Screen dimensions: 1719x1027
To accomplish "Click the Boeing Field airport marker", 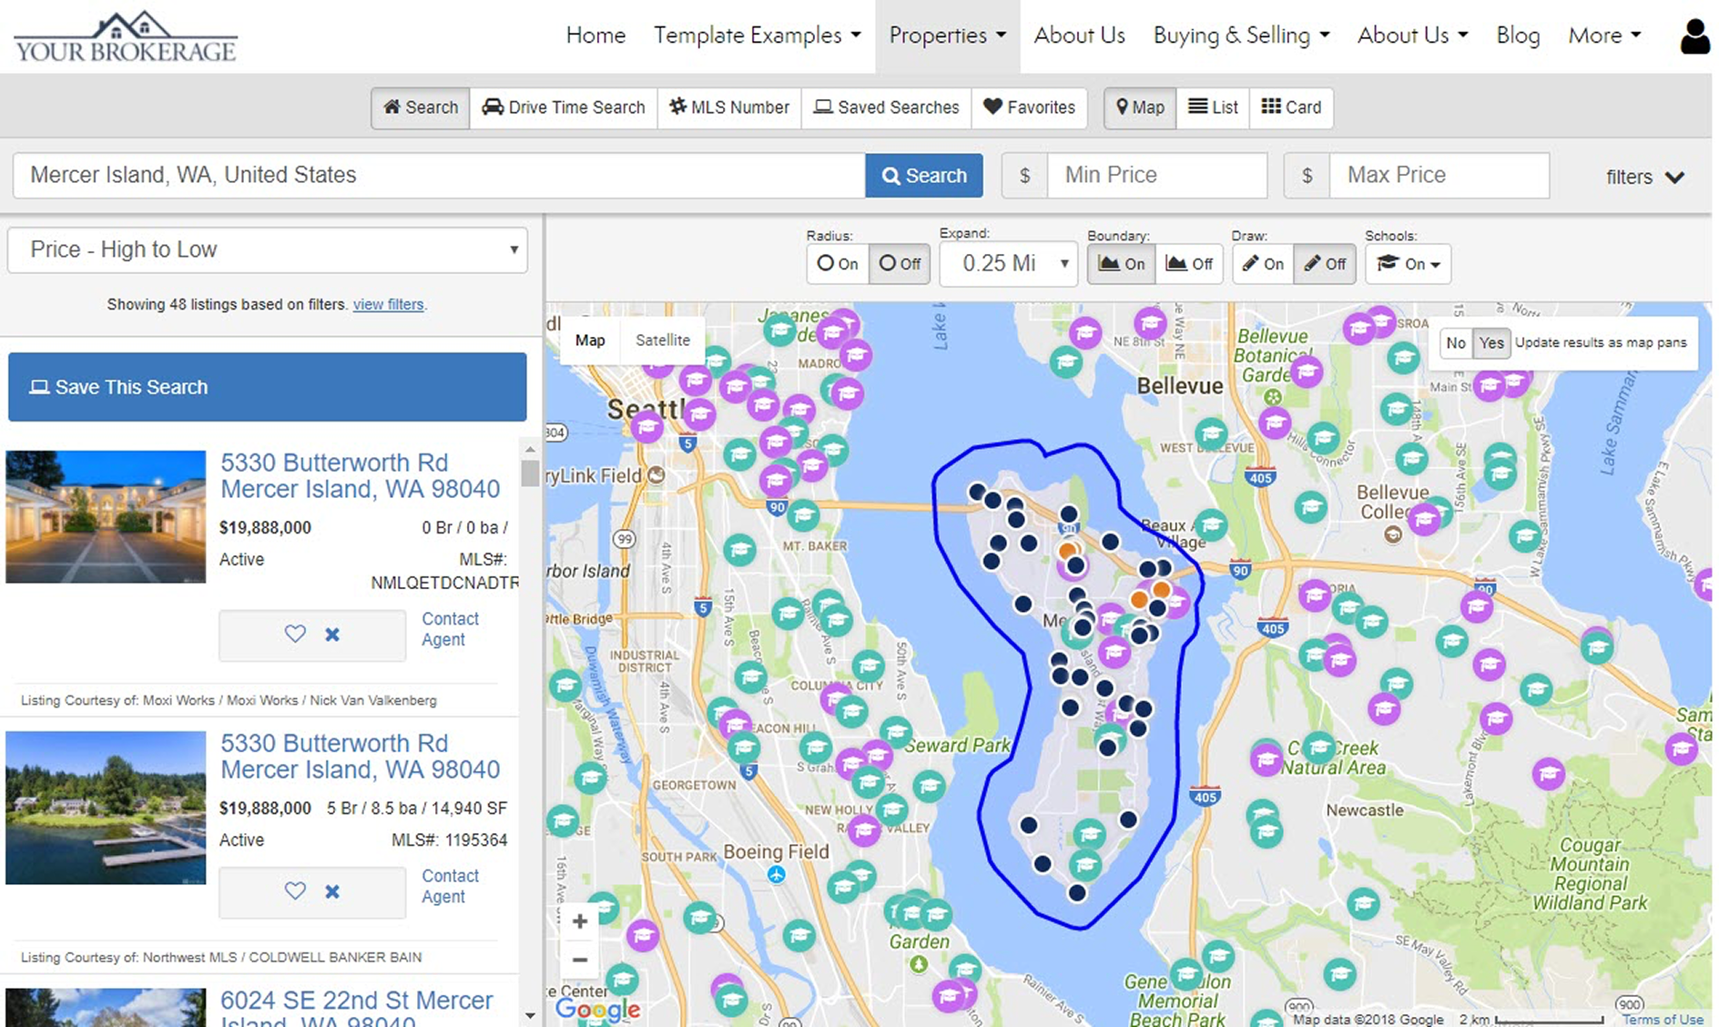I will coord(776,875).
